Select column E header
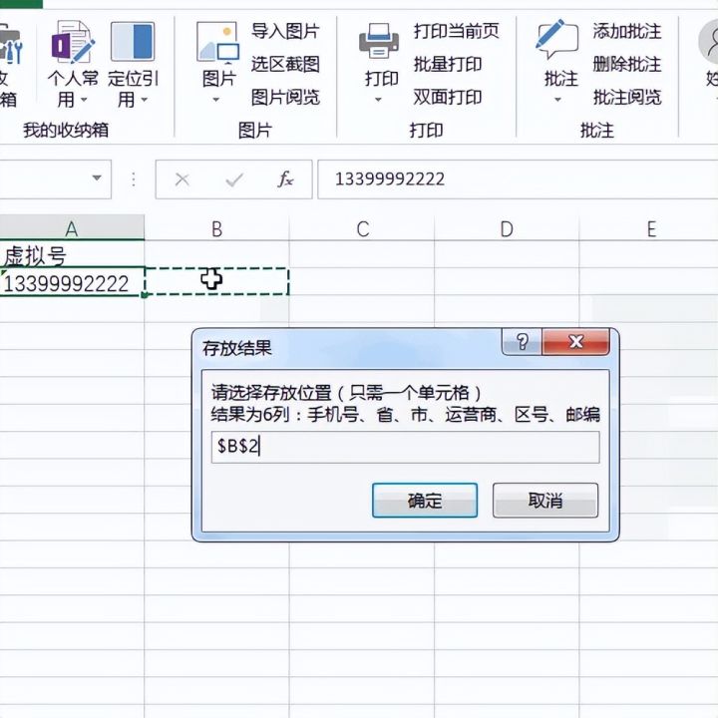This screenshot has height=718, width=718. point(649,228)
